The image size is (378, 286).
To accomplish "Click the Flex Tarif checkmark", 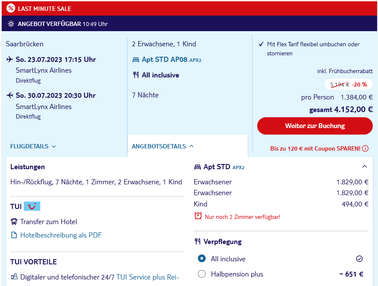I will click(x=261, y=44).
